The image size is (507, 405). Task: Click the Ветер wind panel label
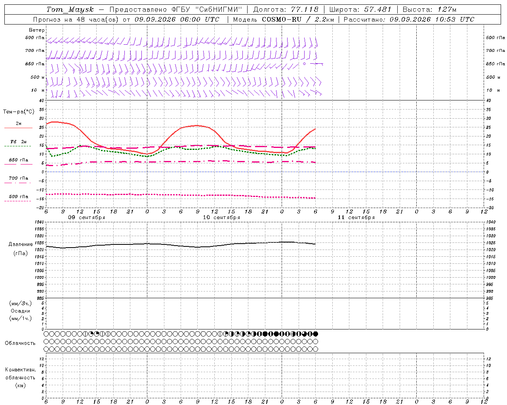pos(37,30)
